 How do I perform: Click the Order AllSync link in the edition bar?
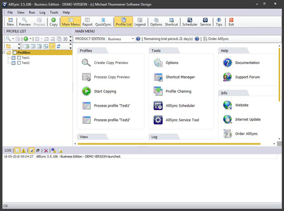pyautogui.click(x=216, y=39)
